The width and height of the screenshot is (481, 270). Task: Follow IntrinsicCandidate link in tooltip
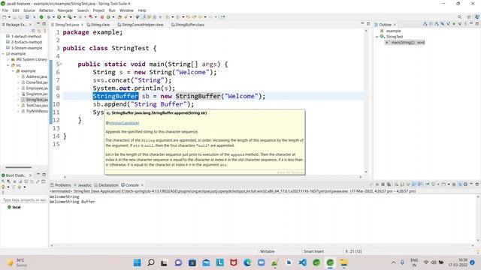(x=124, y=123)
